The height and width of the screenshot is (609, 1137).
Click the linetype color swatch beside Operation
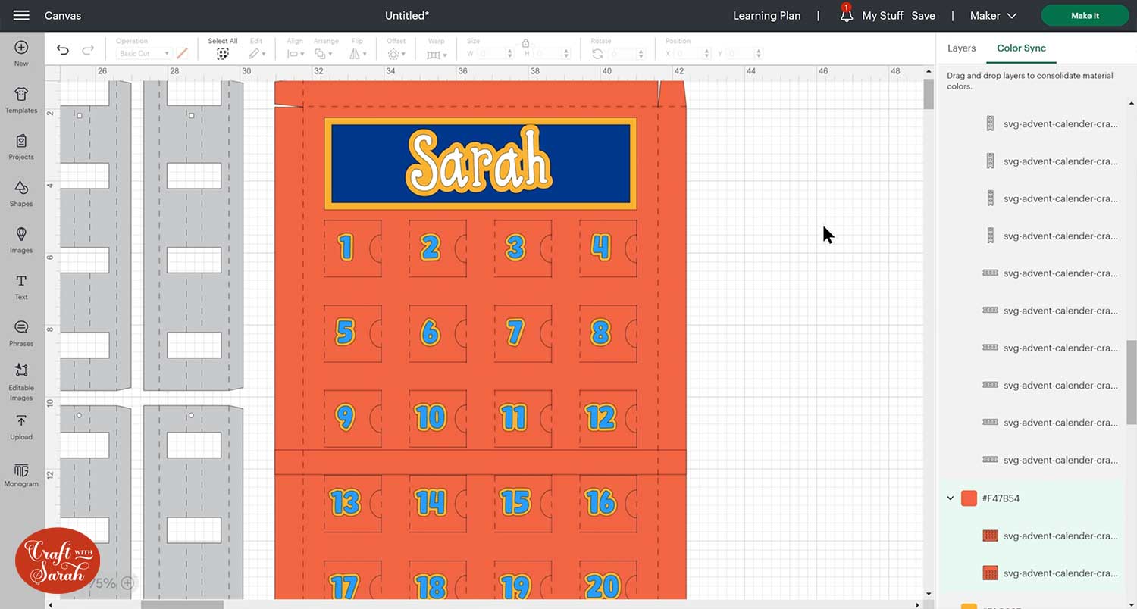(182, 54)
